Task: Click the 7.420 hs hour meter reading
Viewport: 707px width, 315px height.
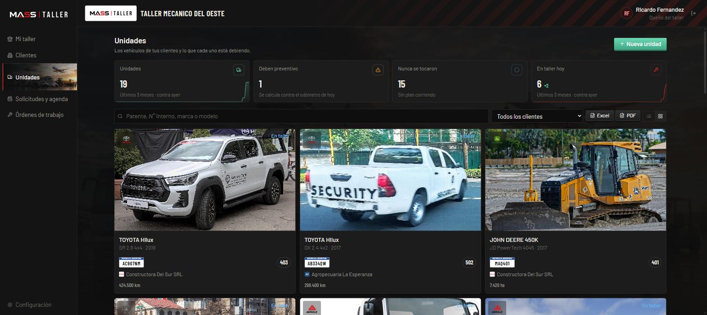Action: 497,285
